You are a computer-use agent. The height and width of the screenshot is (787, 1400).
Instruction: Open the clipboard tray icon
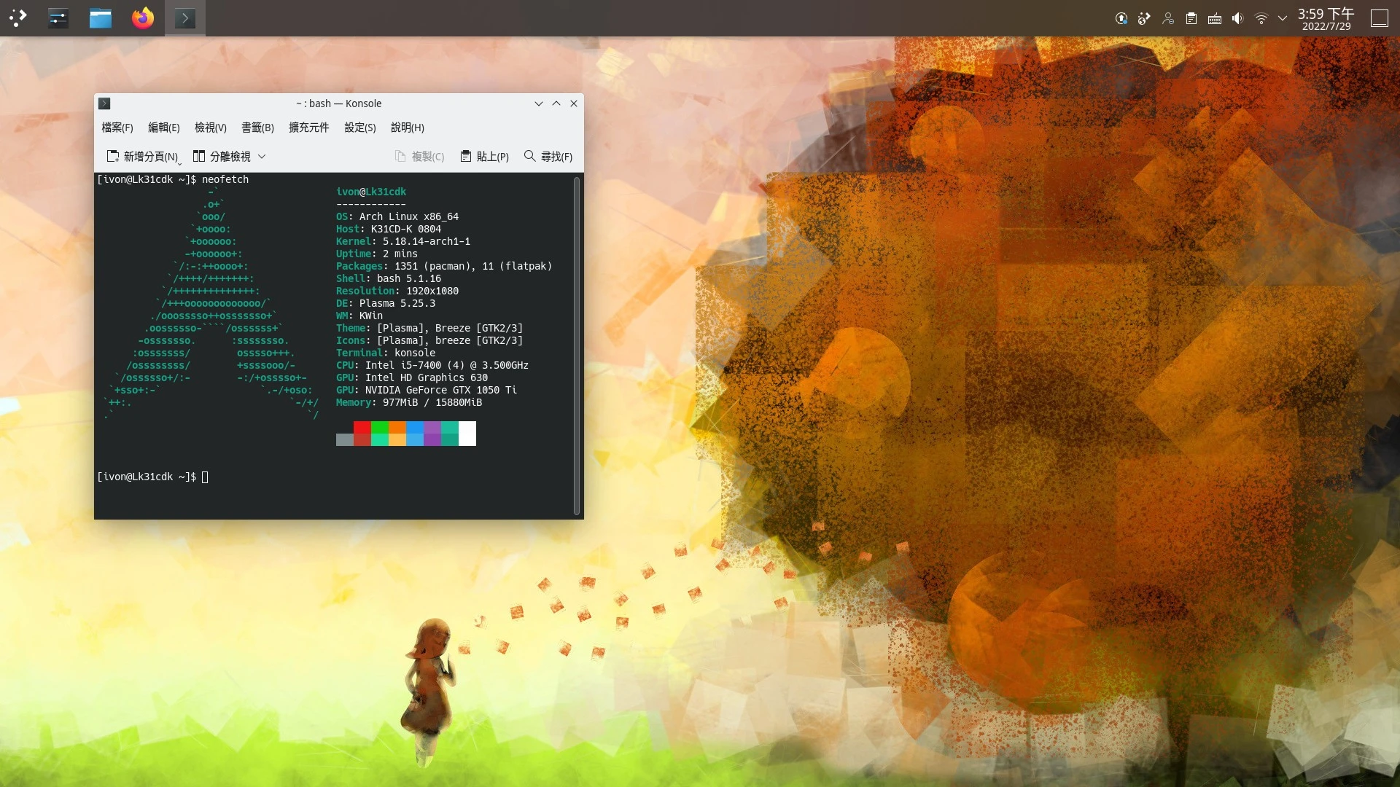(x=1191, y=18)
